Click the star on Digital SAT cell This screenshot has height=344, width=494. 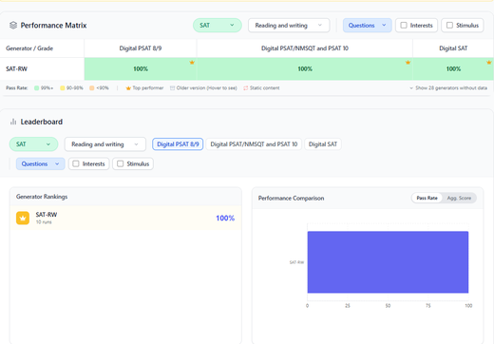489,63
